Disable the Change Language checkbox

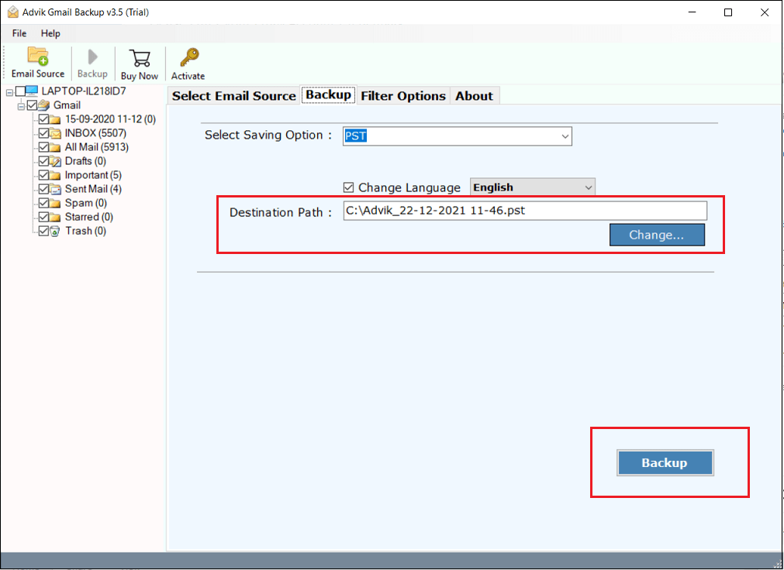point(348,187)
